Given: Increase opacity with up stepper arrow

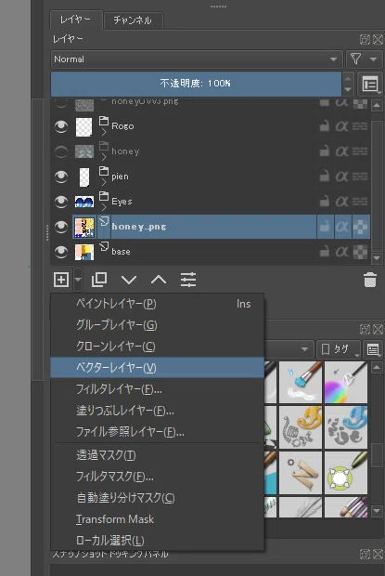Looking at the screenshot, I should click(x=348, y=78).
